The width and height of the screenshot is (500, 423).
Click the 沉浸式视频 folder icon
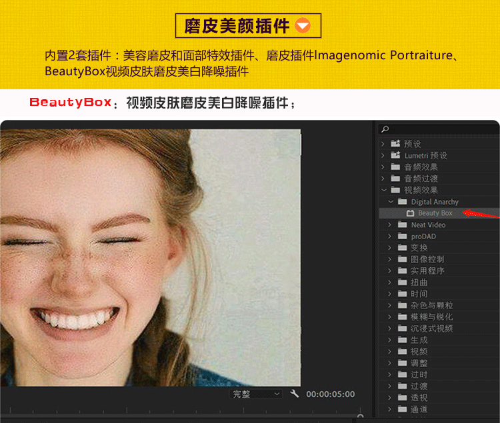pos(403,328)
